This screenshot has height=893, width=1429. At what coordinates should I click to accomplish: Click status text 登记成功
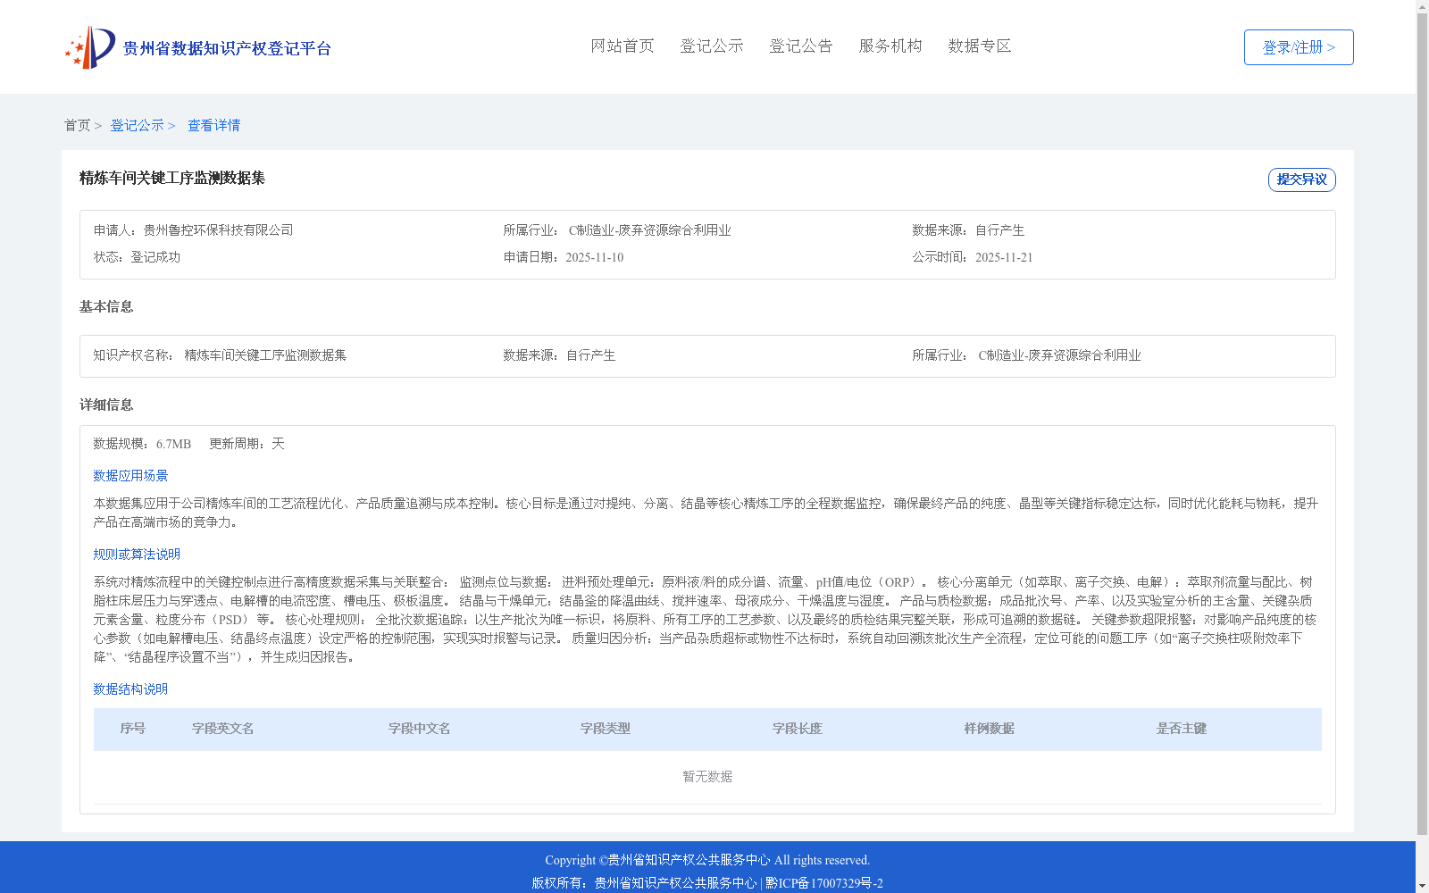[x=155, y=257]
